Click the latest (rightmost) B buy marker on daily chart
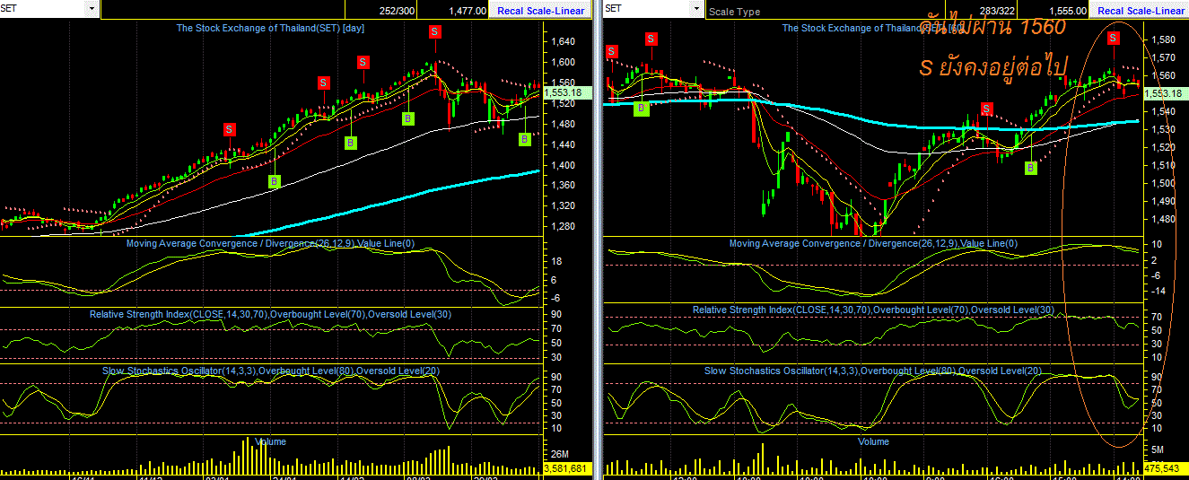 coord(524,139)
